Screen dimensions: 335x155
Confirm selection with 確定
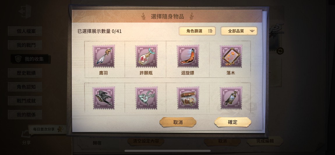[x=233, y=122]
